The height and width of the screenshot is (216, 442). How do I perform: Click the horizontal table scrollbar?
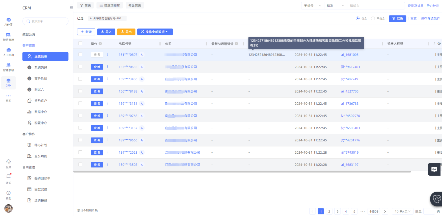point(242,172)
